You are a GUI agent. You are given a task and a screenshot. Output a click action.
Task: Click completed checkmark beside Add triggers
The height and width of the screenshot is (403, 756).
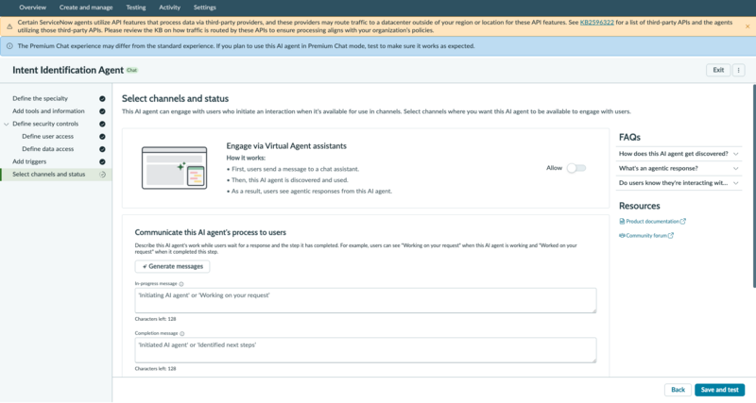[x=102, y=161]
